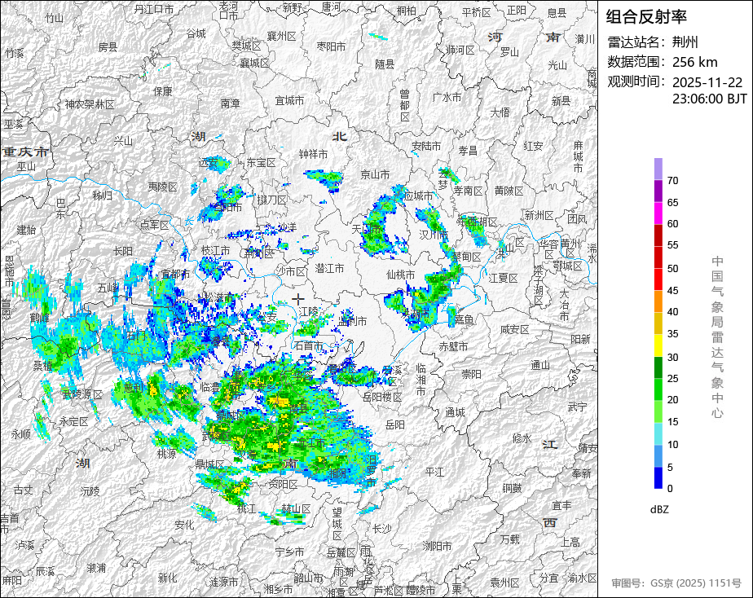Screen dimensions: 753x598
Task: Click the 夷陵区 map label
Action: (x=163, y=187)
